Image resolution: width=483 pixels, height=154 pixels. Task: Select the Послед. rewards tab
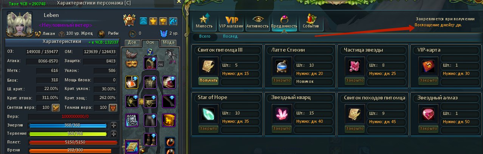coord(230,37)
